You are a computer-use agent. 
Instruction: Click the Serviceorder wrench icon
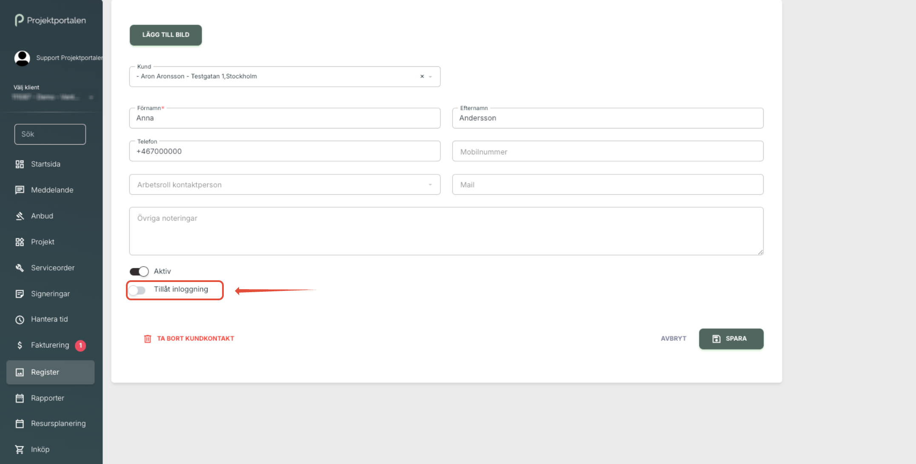[20, 268]
